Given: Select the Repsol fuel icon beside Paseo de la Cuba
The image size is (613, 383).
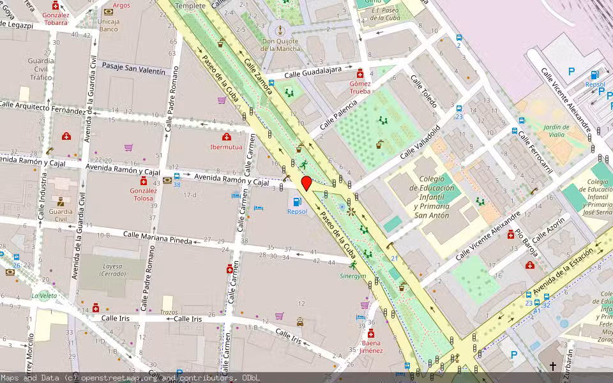Looking at the screenshot, I should (x=297, y=202).
